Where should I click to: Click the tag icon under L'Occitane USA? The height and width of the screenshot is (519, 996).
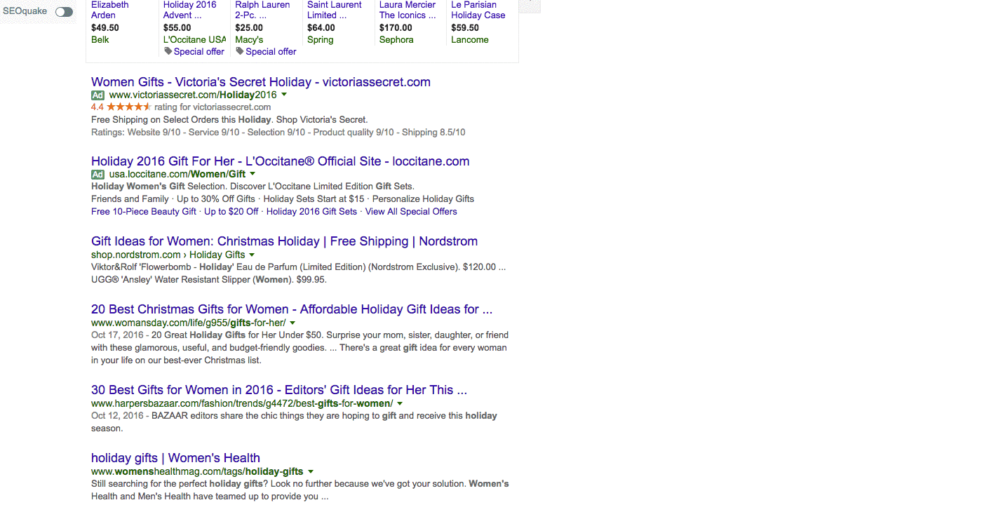(168, 51)
